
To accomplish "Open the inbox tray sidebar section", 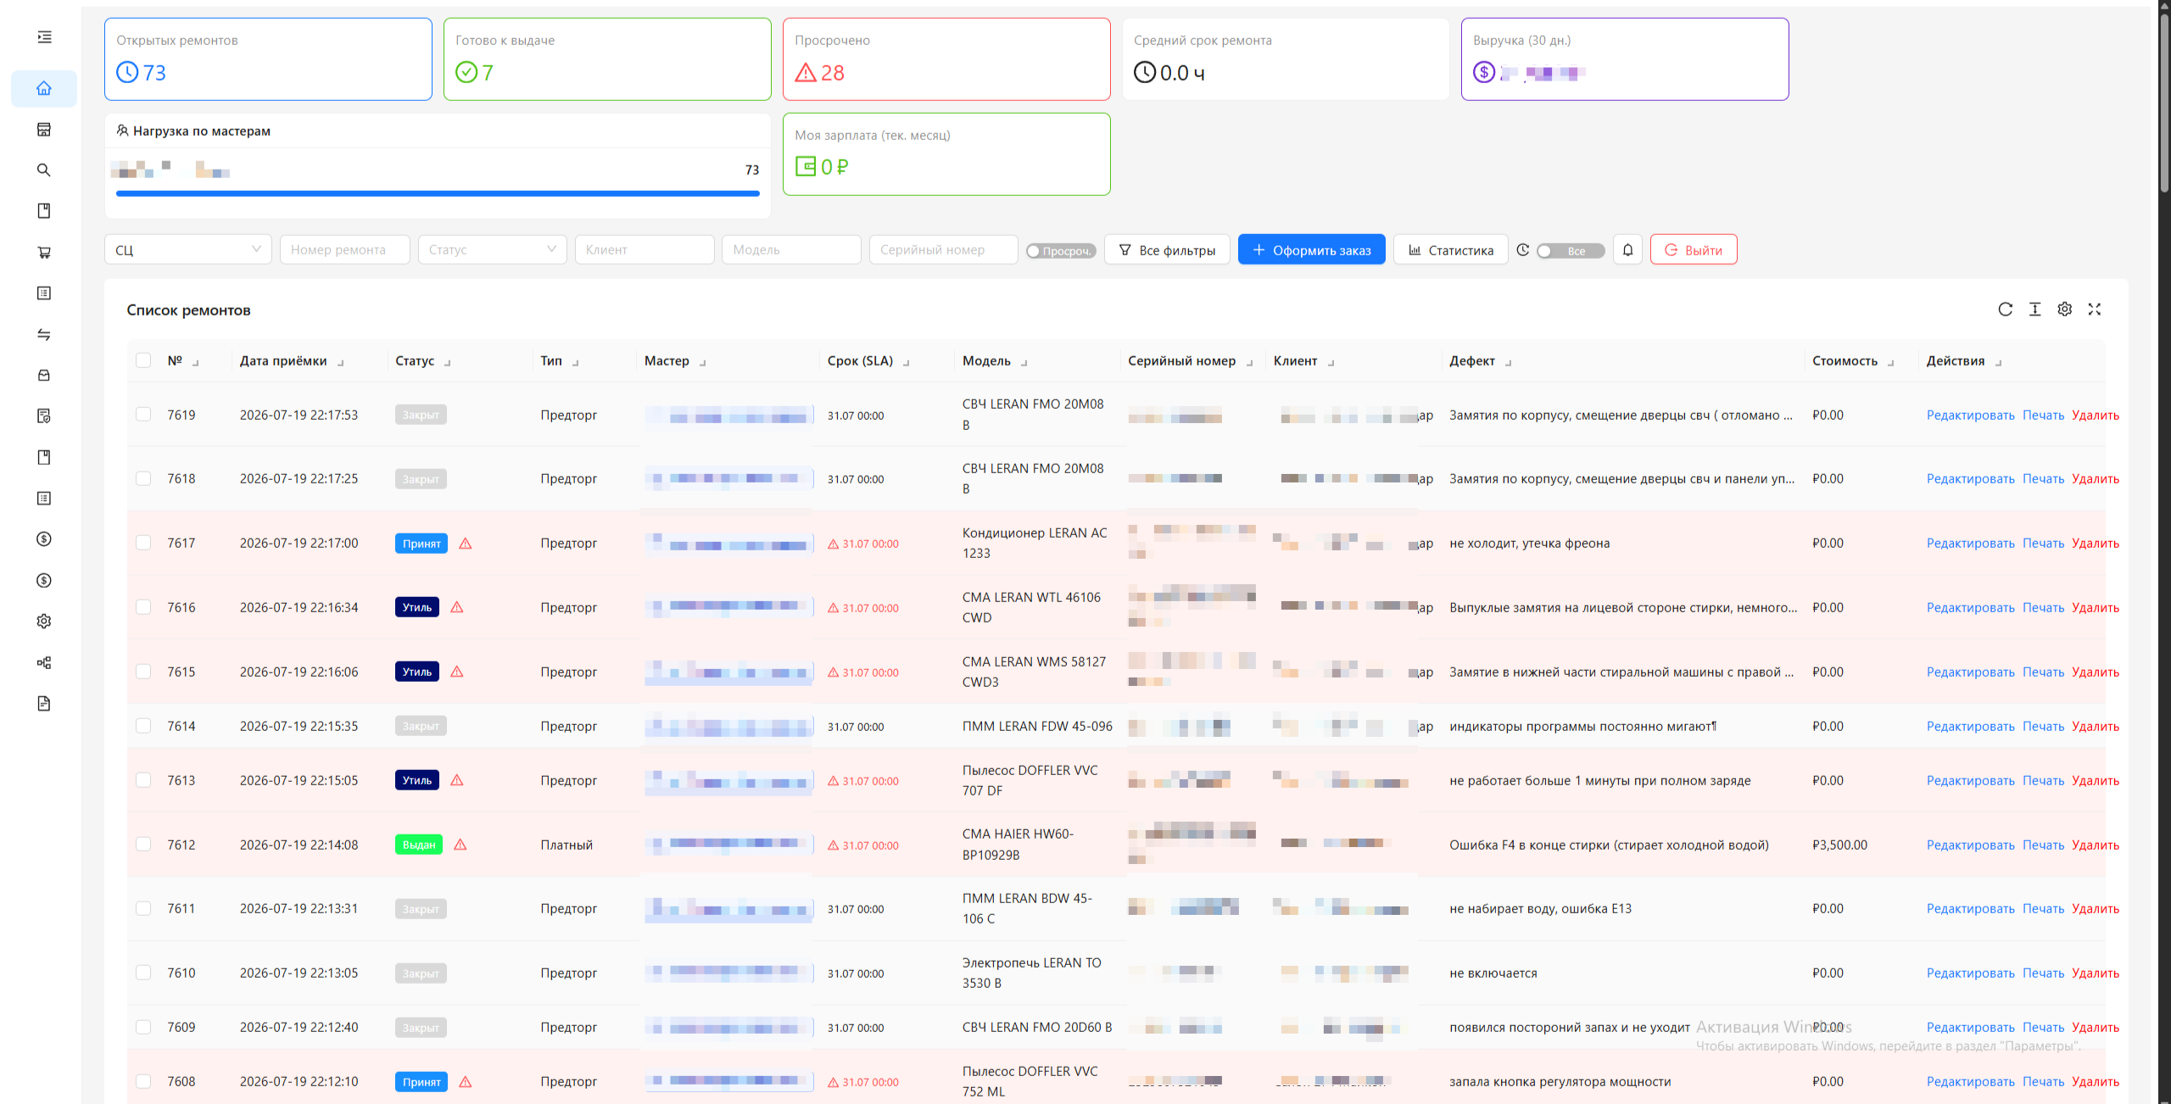I will coord(44,375).
